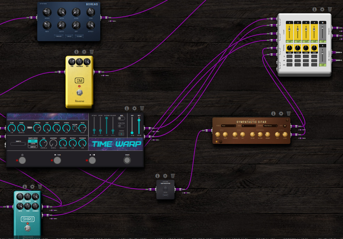Toggle the Sync/Pol switch on Time Warp
Image resolution: width=343 pixels, height=239 pixels.
121,126
